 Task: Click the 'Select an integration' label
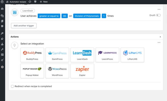tap(32, 44)
